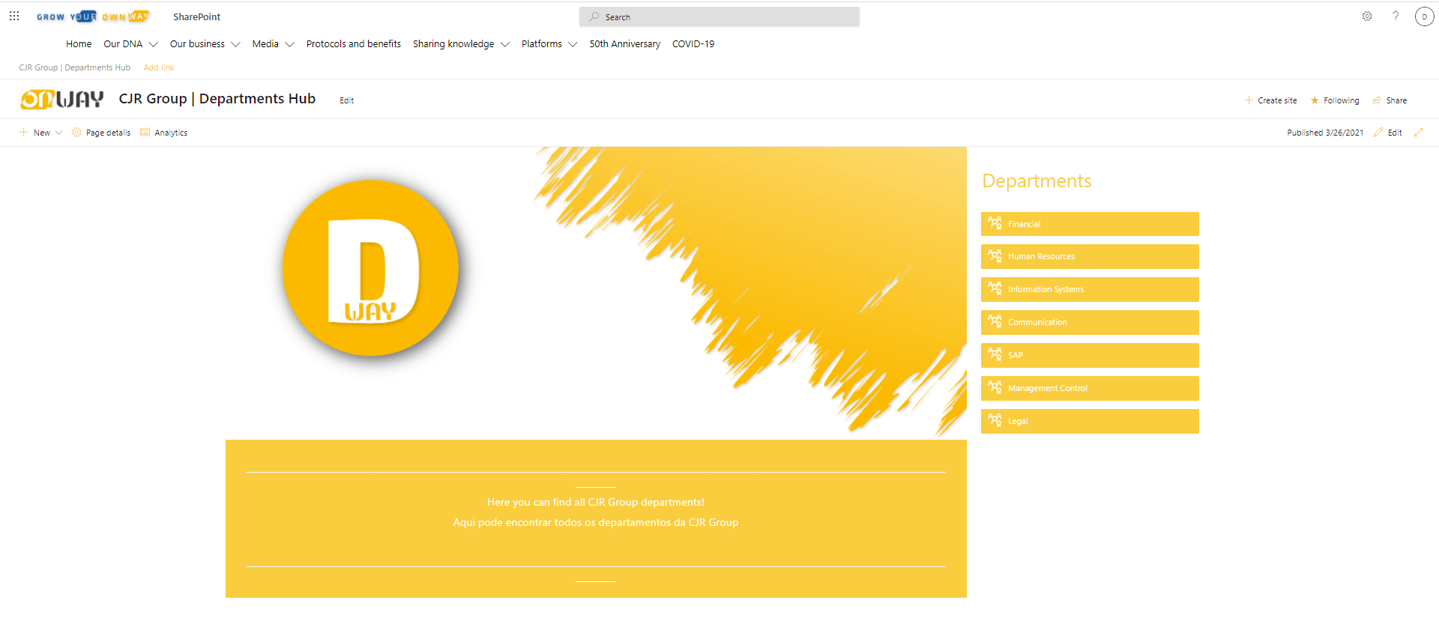Image resolution: width=1439 pixels, height=633 pixels.
Task: Click the Legal people icon
Action: tap(995, 421)
